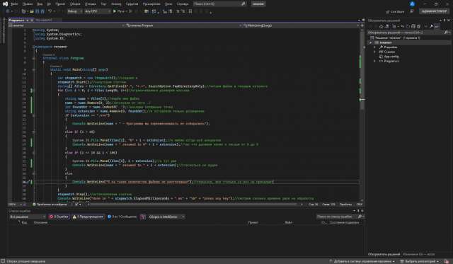Toggle the Ошибок errors filter
Screen dimensions: 453x264
click(x=59, y=217)
